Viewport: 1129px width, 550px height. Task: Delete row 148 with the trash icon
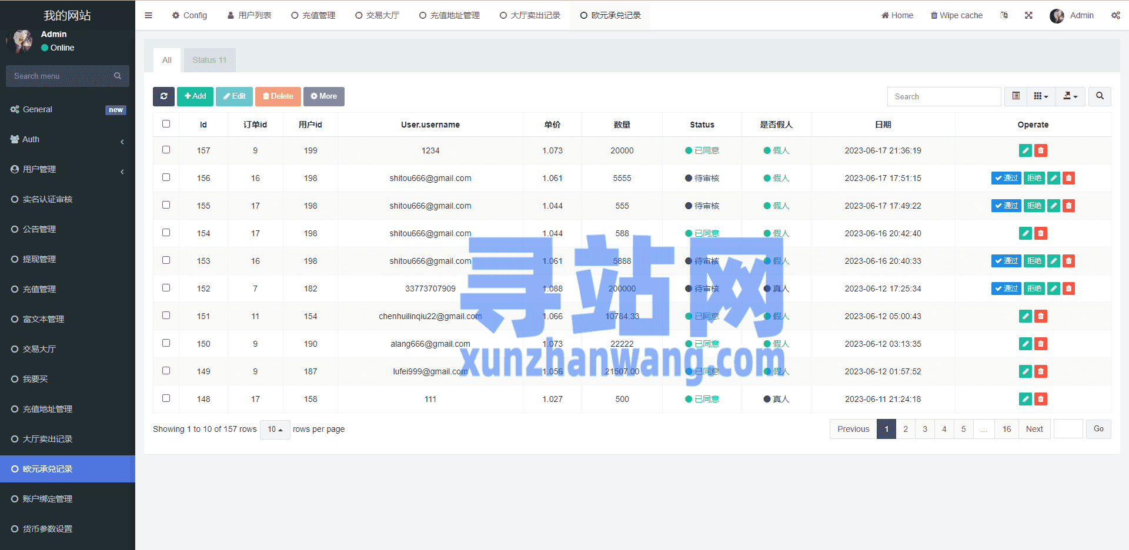pyautogui.click(x=1040, y=399)
